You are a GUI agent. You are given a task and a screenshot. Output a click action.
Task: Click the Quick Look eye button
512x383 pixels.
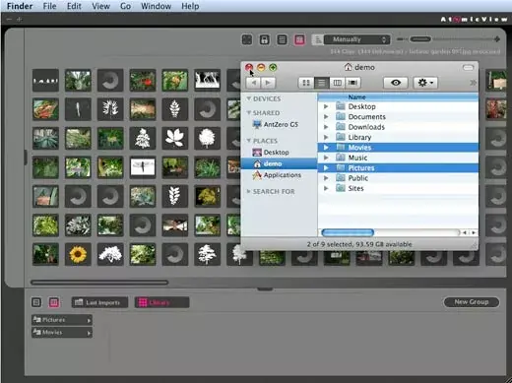396,83
